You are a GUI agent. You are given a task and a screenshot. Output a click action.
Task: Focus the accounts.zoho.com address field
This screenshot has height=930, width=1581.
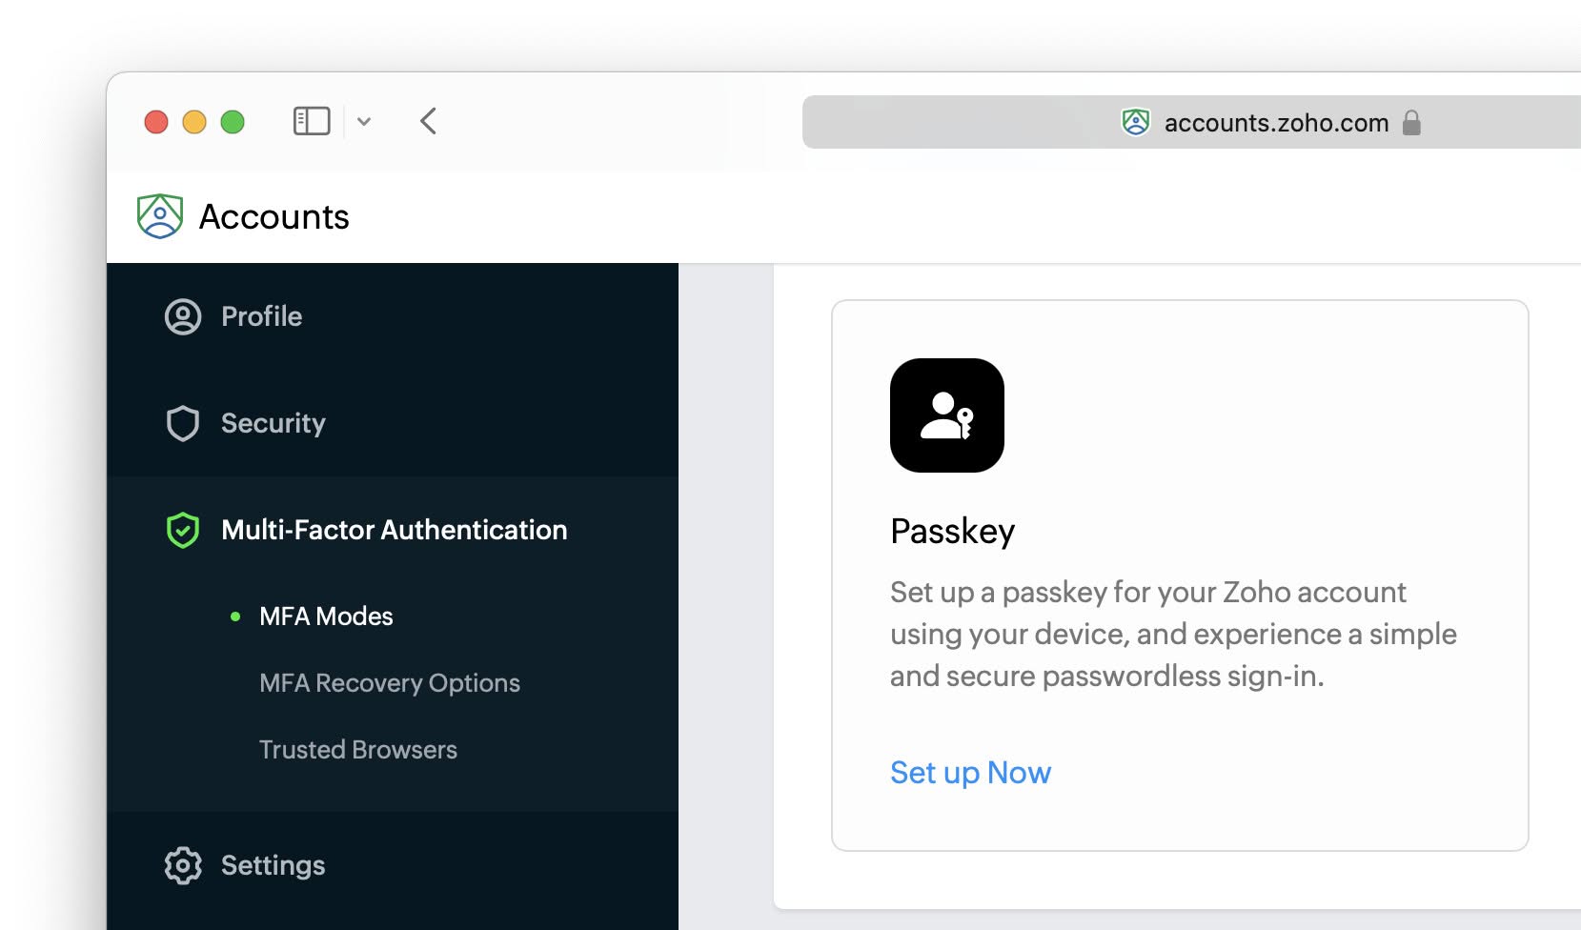1191,122
